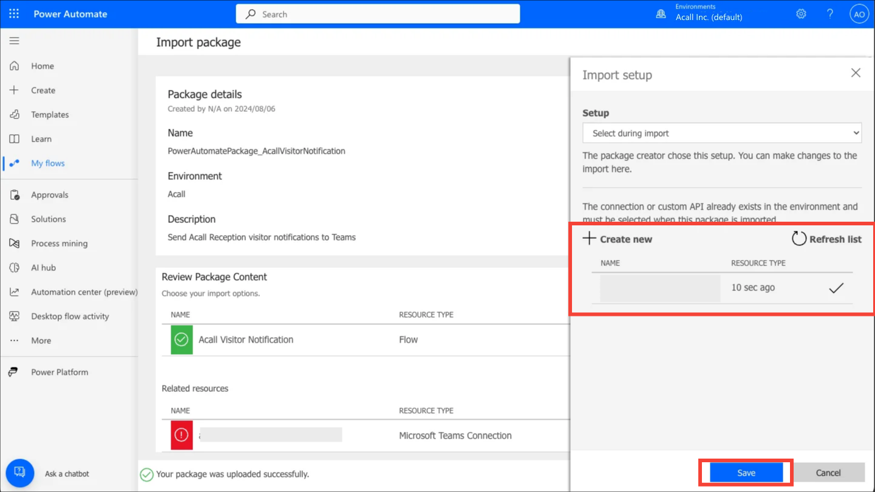Screen dimensions: 875x492
Task: Open the app launcher waffle icon
Action: [x=14, y=13]
